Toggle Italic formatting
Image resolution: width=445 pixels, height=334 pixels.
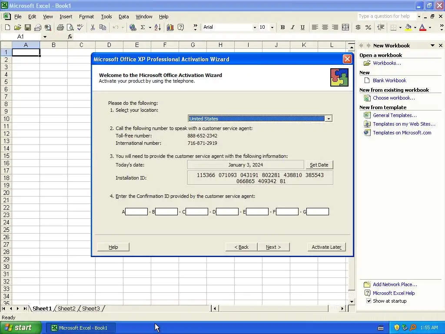(292, 27)
